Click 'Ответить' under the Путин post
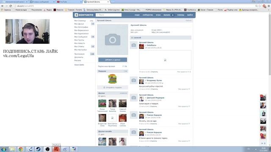 point(154,89)
